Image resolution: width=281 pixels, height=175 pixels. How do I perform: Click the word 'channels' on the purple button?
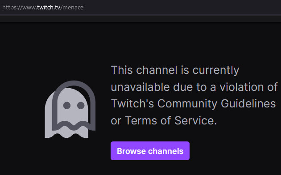point(165,151)
